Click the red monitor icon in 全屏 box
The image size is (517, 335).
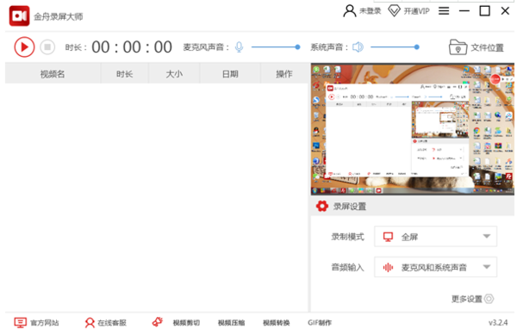tap(388, 237)
